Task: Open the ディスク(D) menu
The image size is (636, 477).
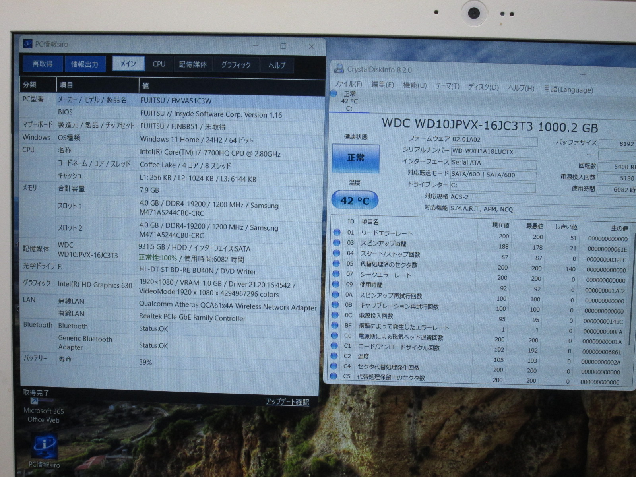Action: 483,87
